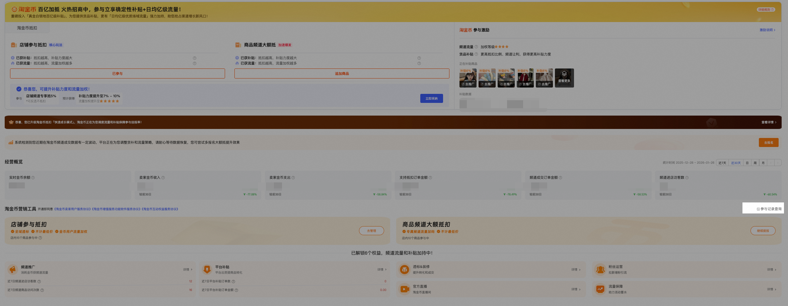Click help icon next to 频道流量
Image resolution: width=788 pixels, height=306 pixels.
click(476, 47)
